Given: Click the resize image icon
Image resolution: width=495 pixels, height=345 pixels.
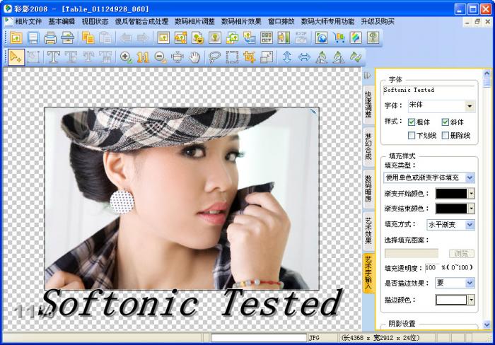Looking at the screenshot, I should tap(267, 57).
